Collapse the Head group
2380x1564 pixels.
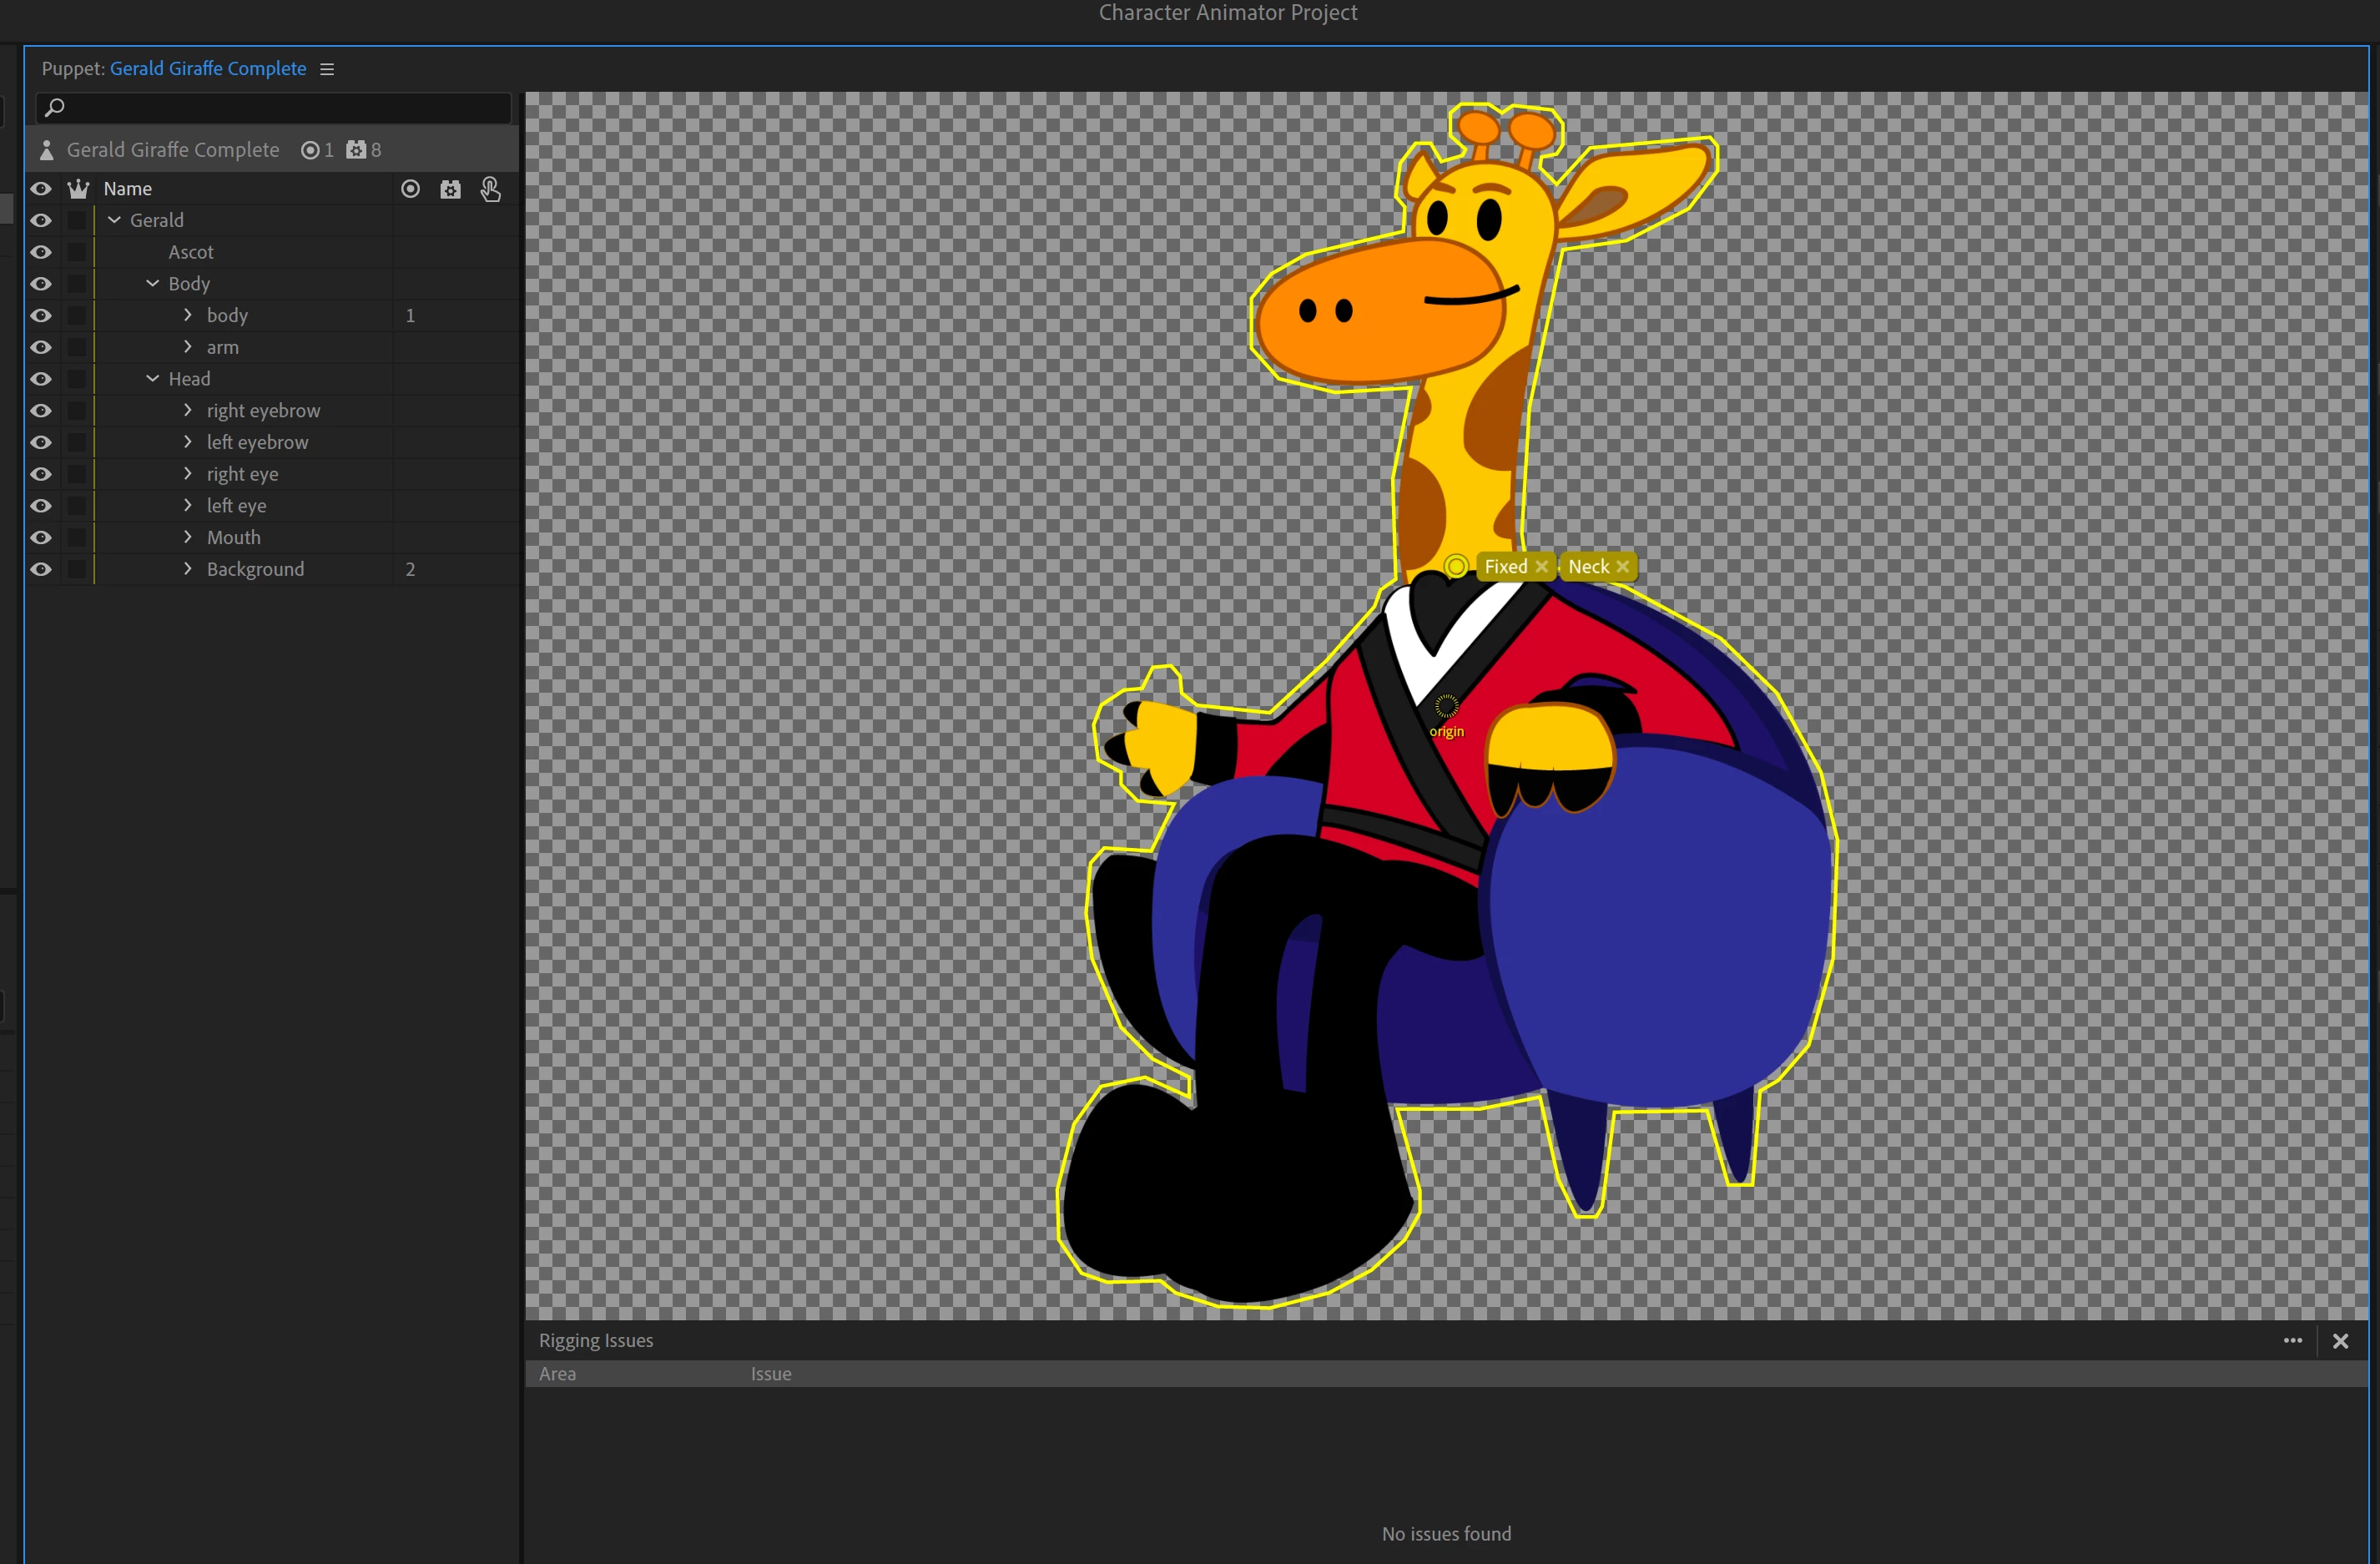153,379
